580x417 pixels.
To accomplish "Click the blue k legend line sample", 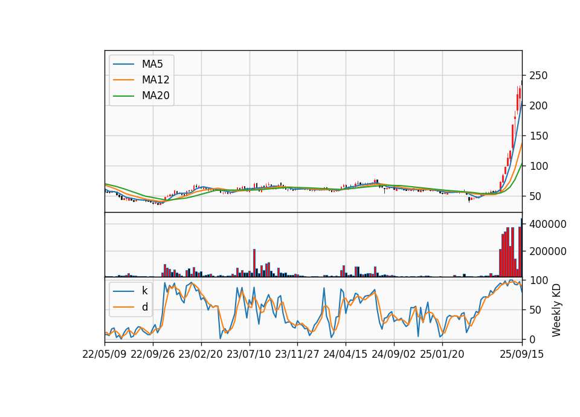I will 123,291.
